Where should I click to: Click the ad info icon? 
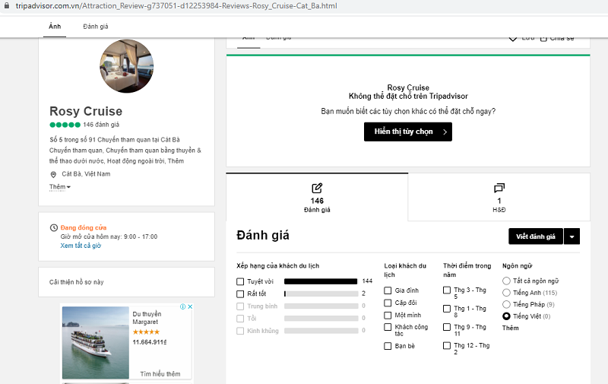click(182, 306)
